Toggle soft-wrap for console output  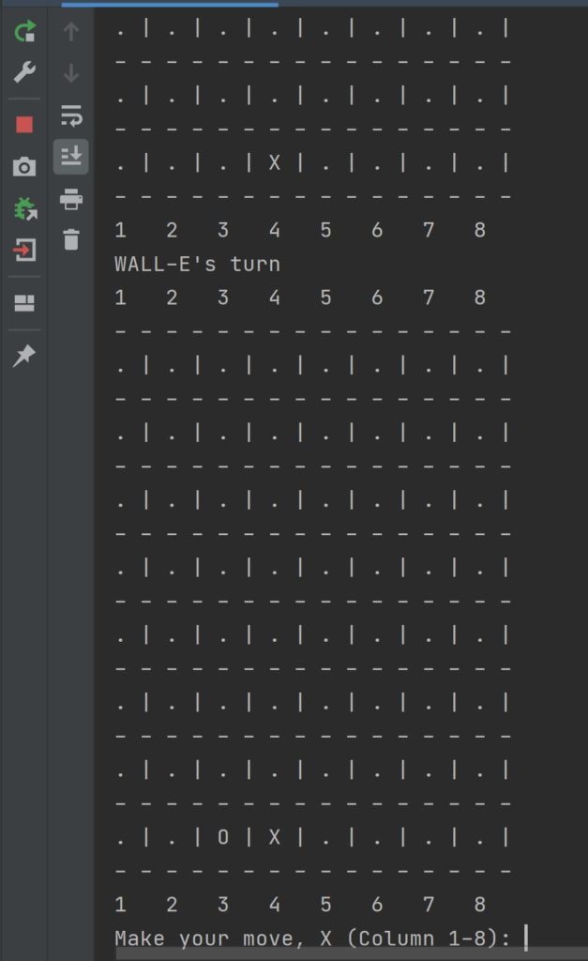(x=71, y=115)
